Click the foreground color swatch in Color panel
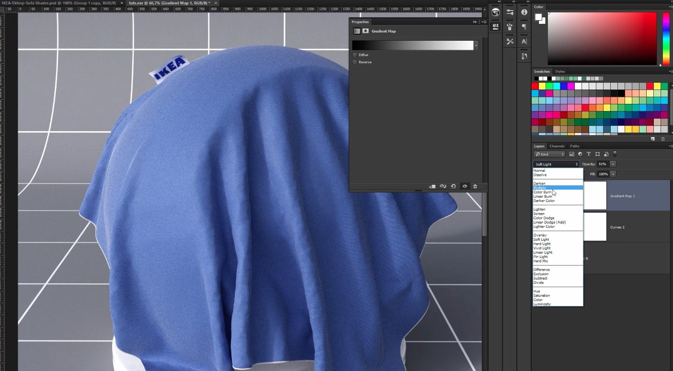The image size is (673, 371). click(x=538, y=17)
